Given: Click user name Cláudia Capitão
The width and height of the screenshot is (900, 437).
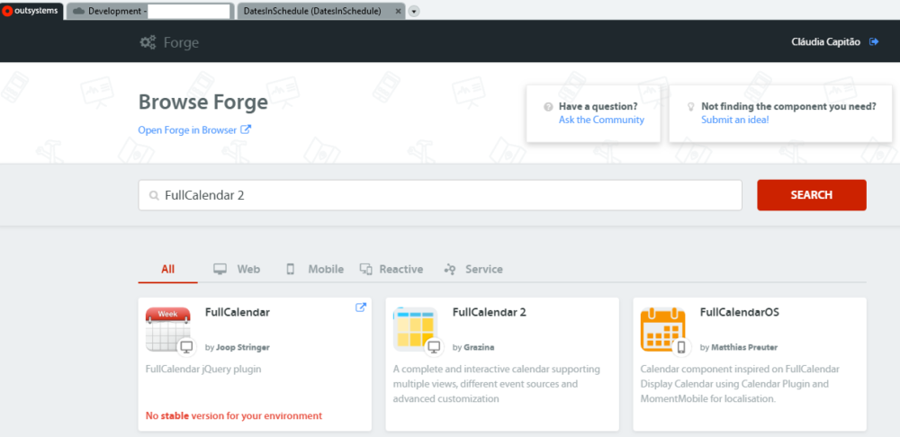Looking at the screenshot, I should pyautogui.click(x=825, y=42).
